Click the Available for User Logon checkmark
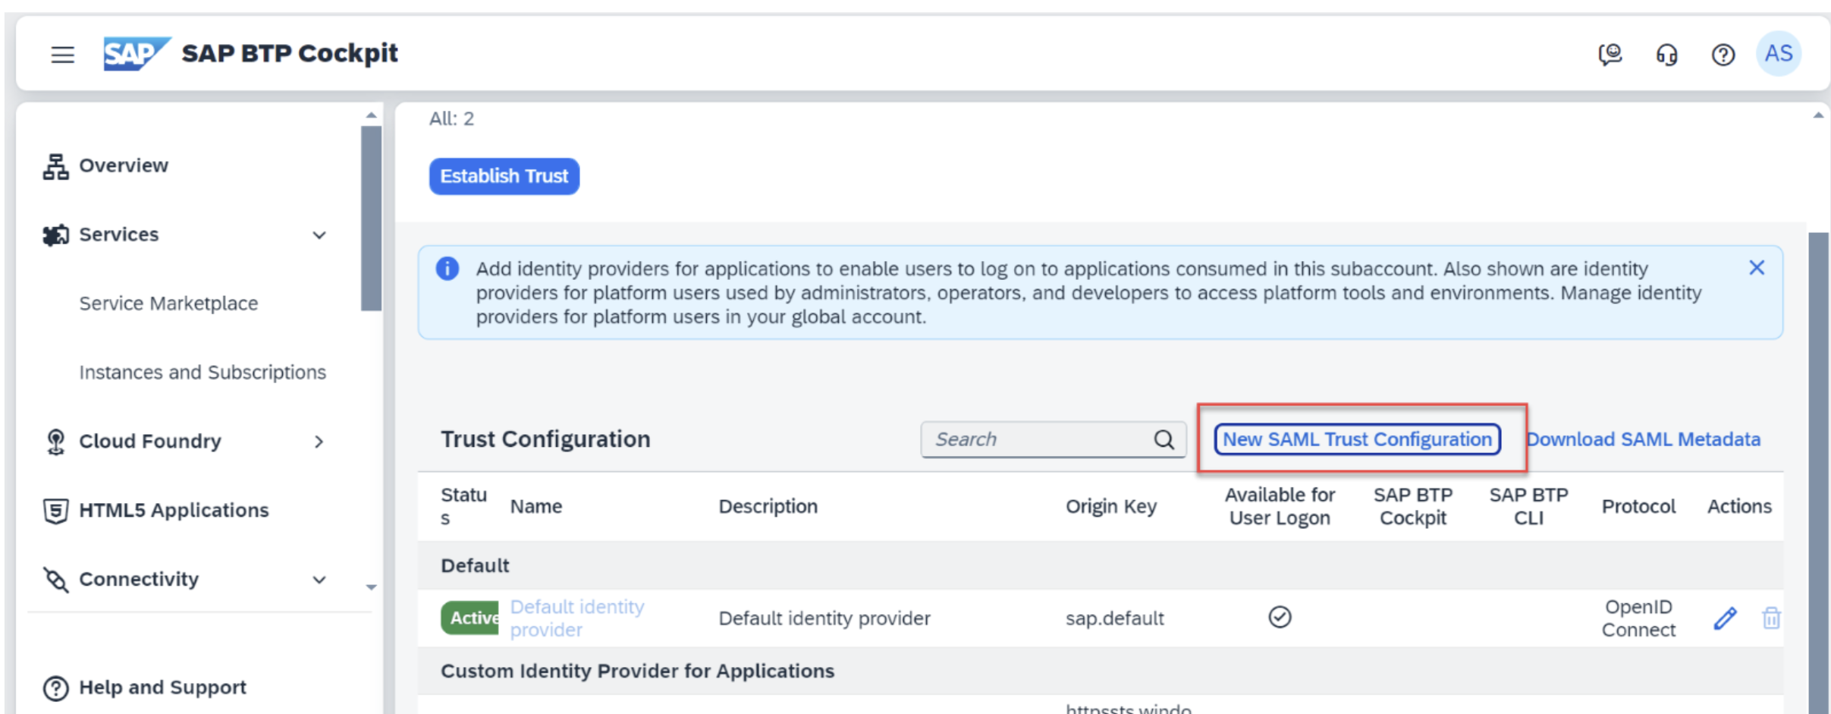 click(x=1280, y=618)
